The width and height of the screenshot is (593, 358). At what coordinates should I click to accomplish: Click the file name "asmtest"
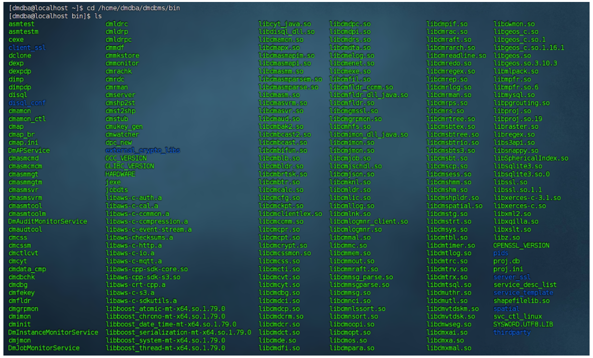(22, 24)
